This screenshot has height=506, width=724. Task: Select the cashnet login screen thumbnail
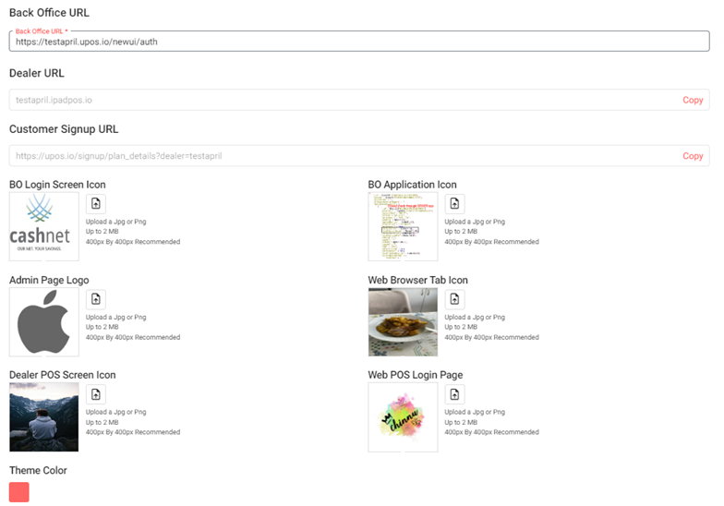point(43,227)
